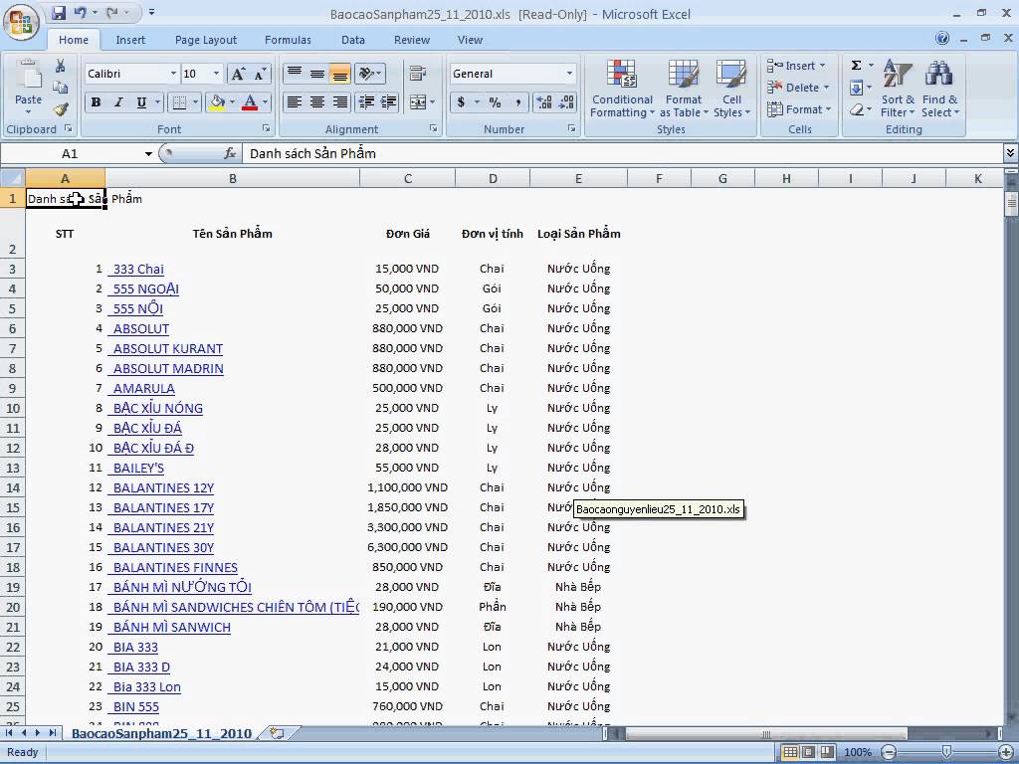Click the BALANTINES 12Y hyperlink
This screenshot has height=764, width=1019.
pyautogui.click(x=163, y=487)
